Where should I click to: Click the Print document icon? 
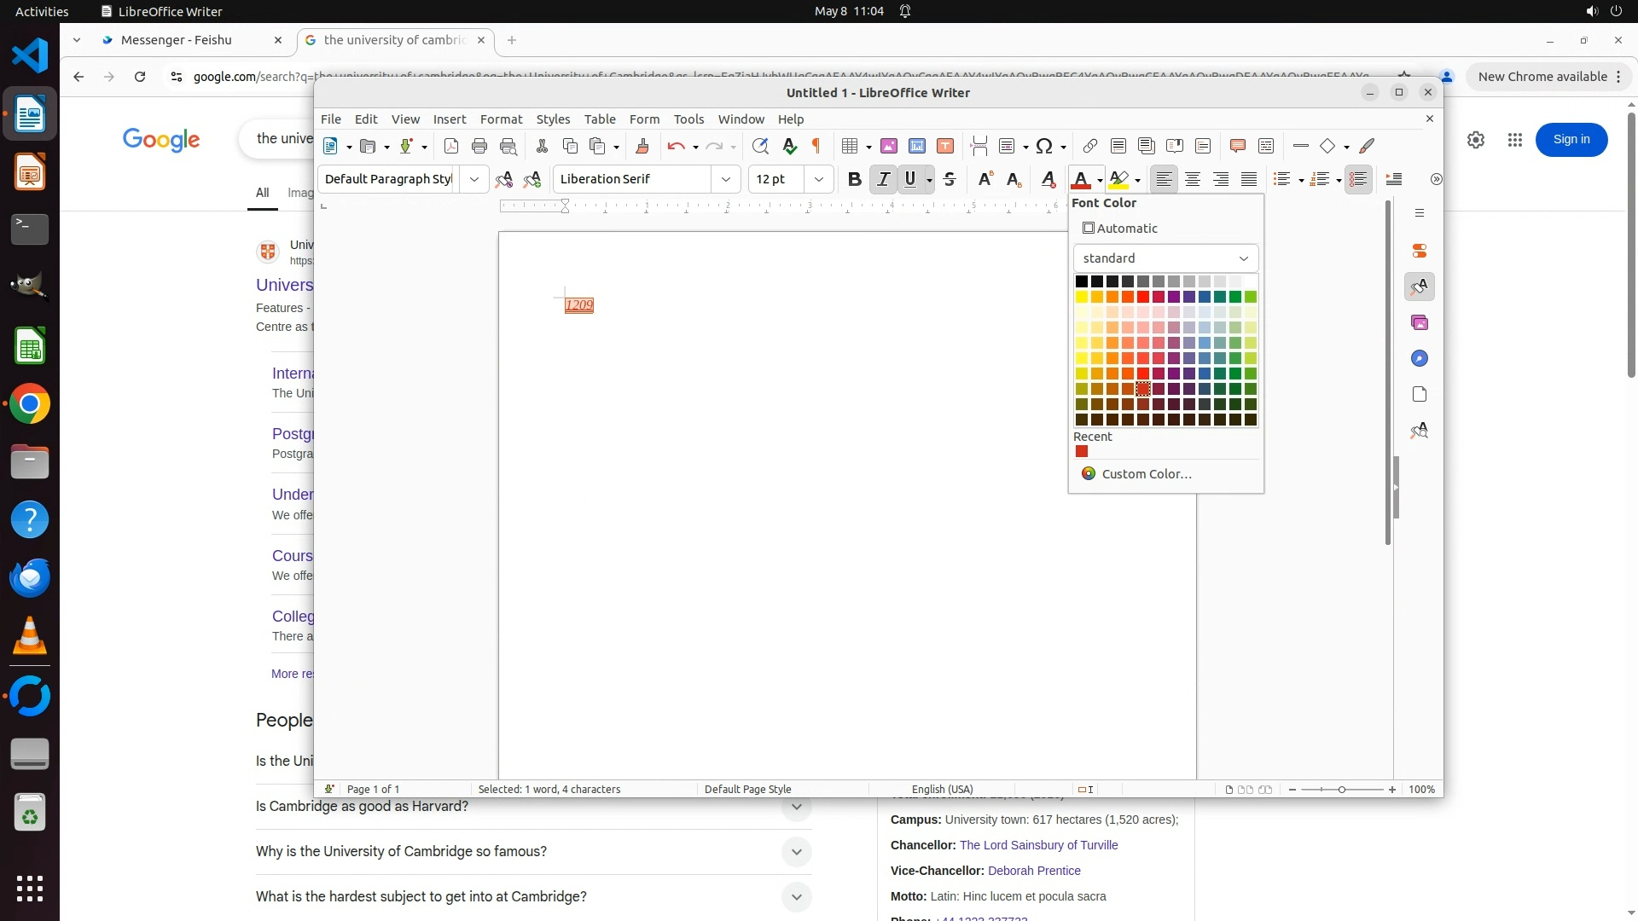pyautogui.click(x=479, y=146)
